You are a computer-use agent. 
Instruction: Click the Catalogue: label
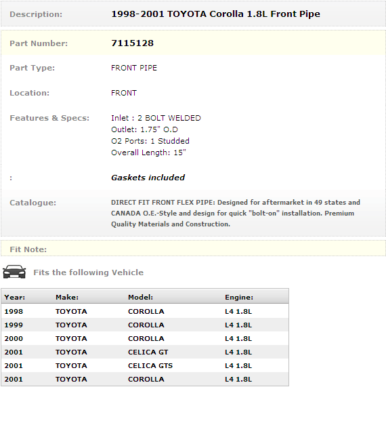point(33,203)
